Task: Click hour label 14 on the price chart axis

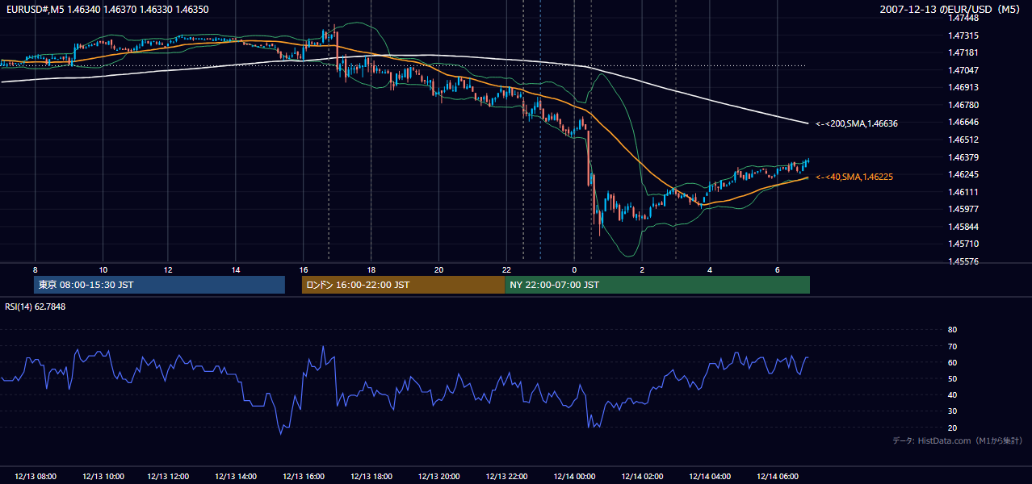Action: pos(236,269)
